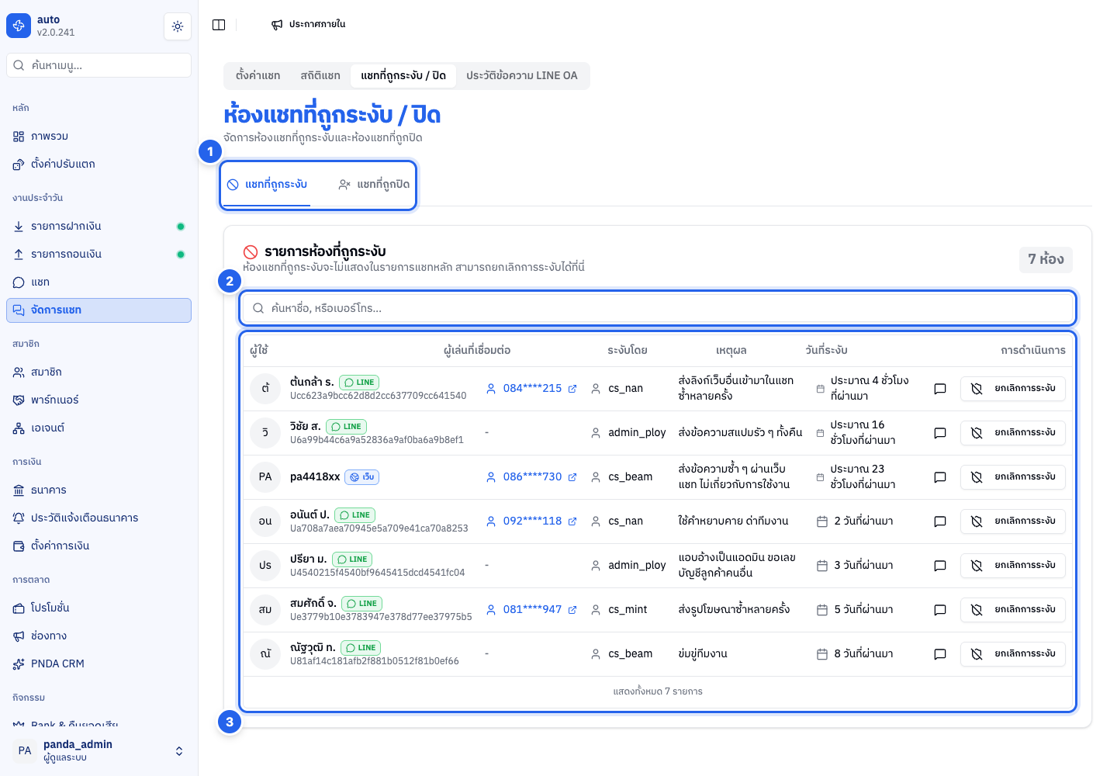Open ประวัติแจ้งเตือนธนาคาร in the sidebar

(x=99, y=518)
